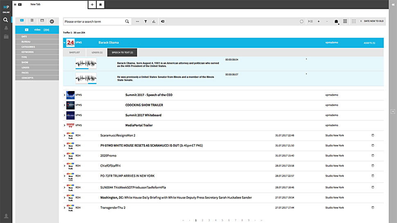Switch to the SHOTLIST tab
The height and width of the screenshot is (223, 397).
click(74, 53)
